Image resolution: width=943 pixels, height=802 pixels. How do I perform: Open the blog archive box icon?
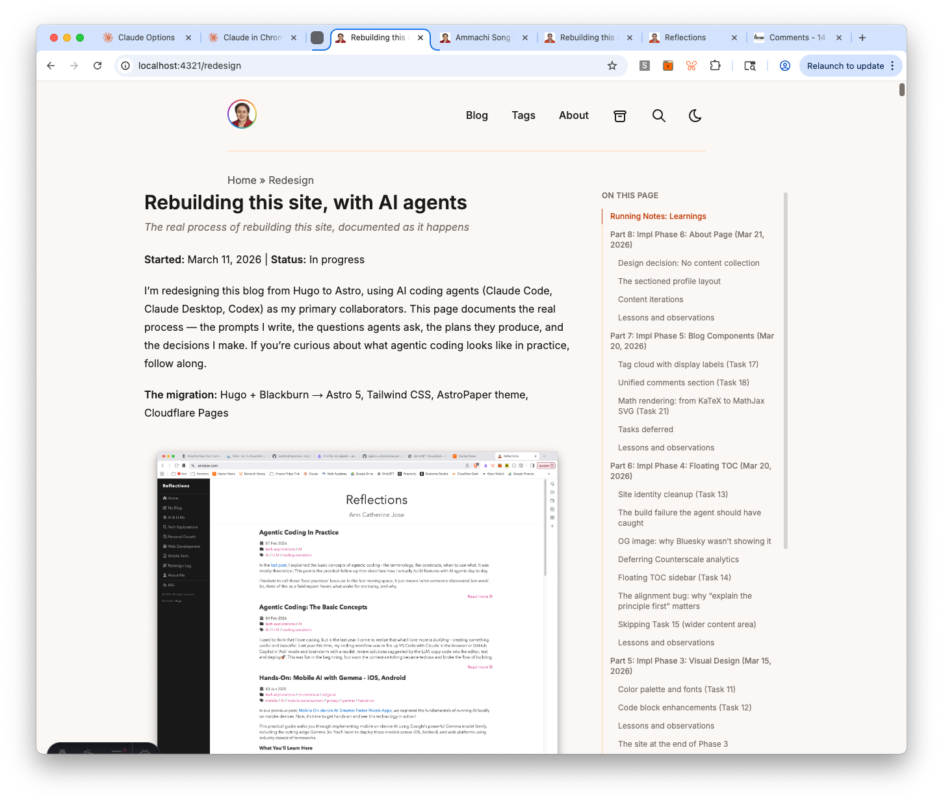[x=620, y=116]
